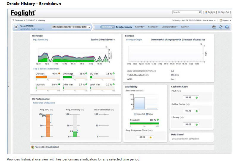Open the time range dropdown arrow
238x164 pixels.
click(x=215, y=20)
